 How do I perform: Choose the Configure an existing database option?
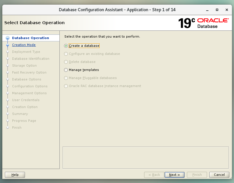point(66,54)
